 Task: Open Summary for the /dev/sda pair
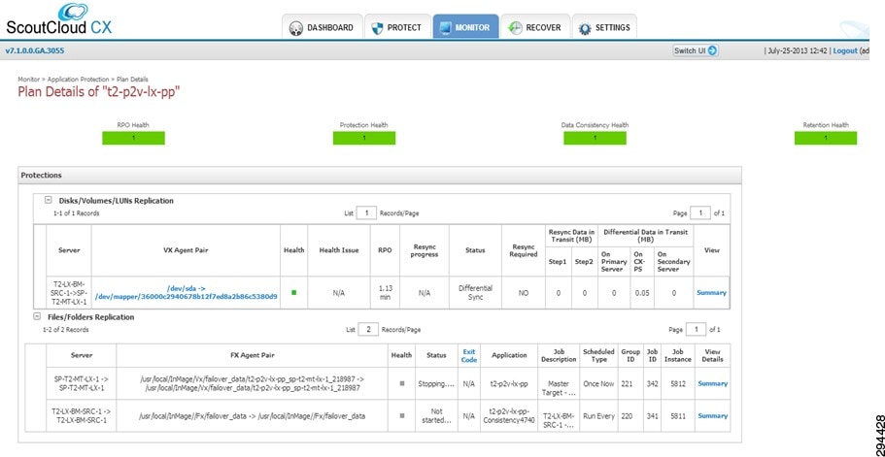click(x=711, y=293)
